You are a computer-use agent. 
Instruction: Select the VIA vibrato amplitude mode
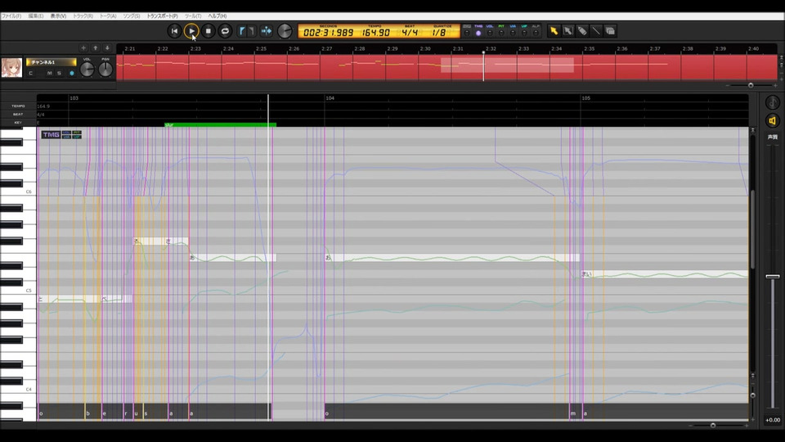513,33
